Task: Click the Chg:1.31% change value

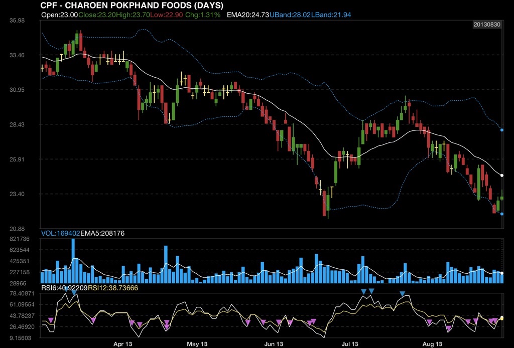Action: [x=203, y=15]
